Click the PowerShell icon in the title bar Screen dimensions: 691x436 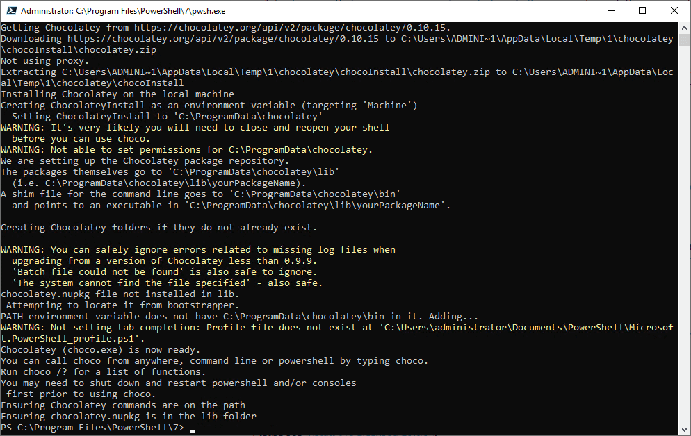11,10
